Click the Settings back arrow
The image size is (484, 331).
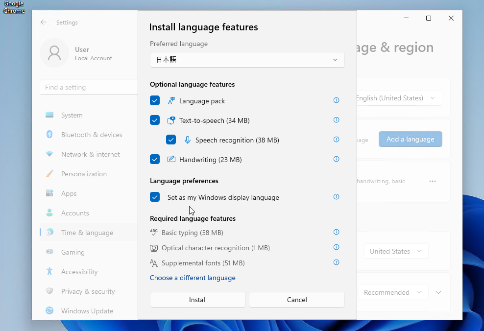pyautogui.click(x=44, y=23)
